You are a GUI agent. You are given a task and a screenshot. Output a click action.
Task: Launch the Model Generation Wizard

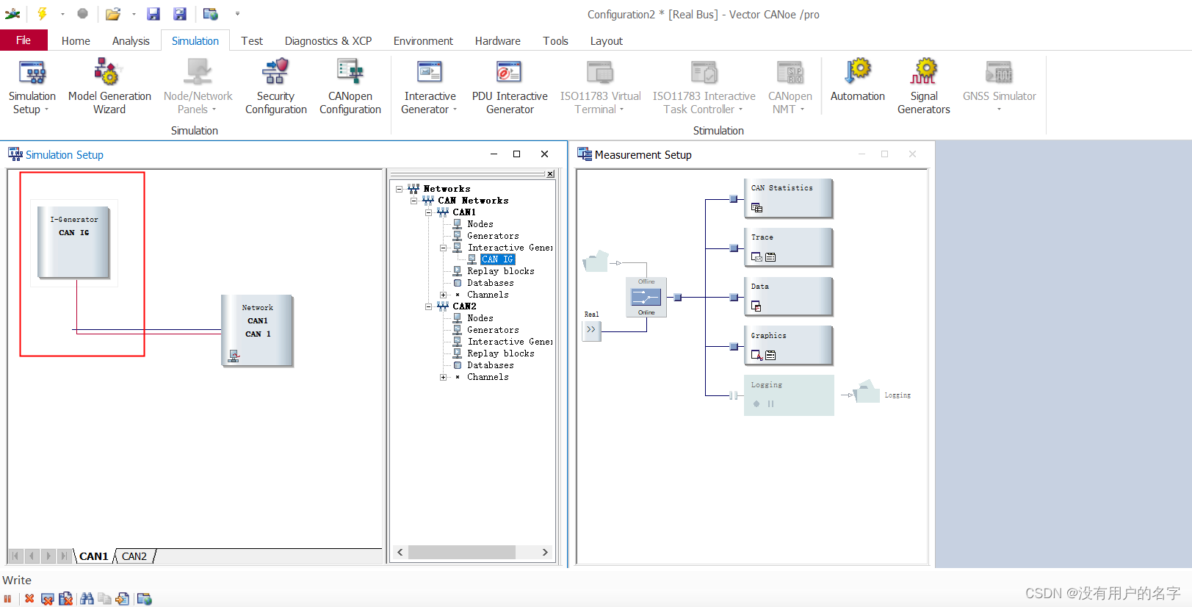[109, 87]
